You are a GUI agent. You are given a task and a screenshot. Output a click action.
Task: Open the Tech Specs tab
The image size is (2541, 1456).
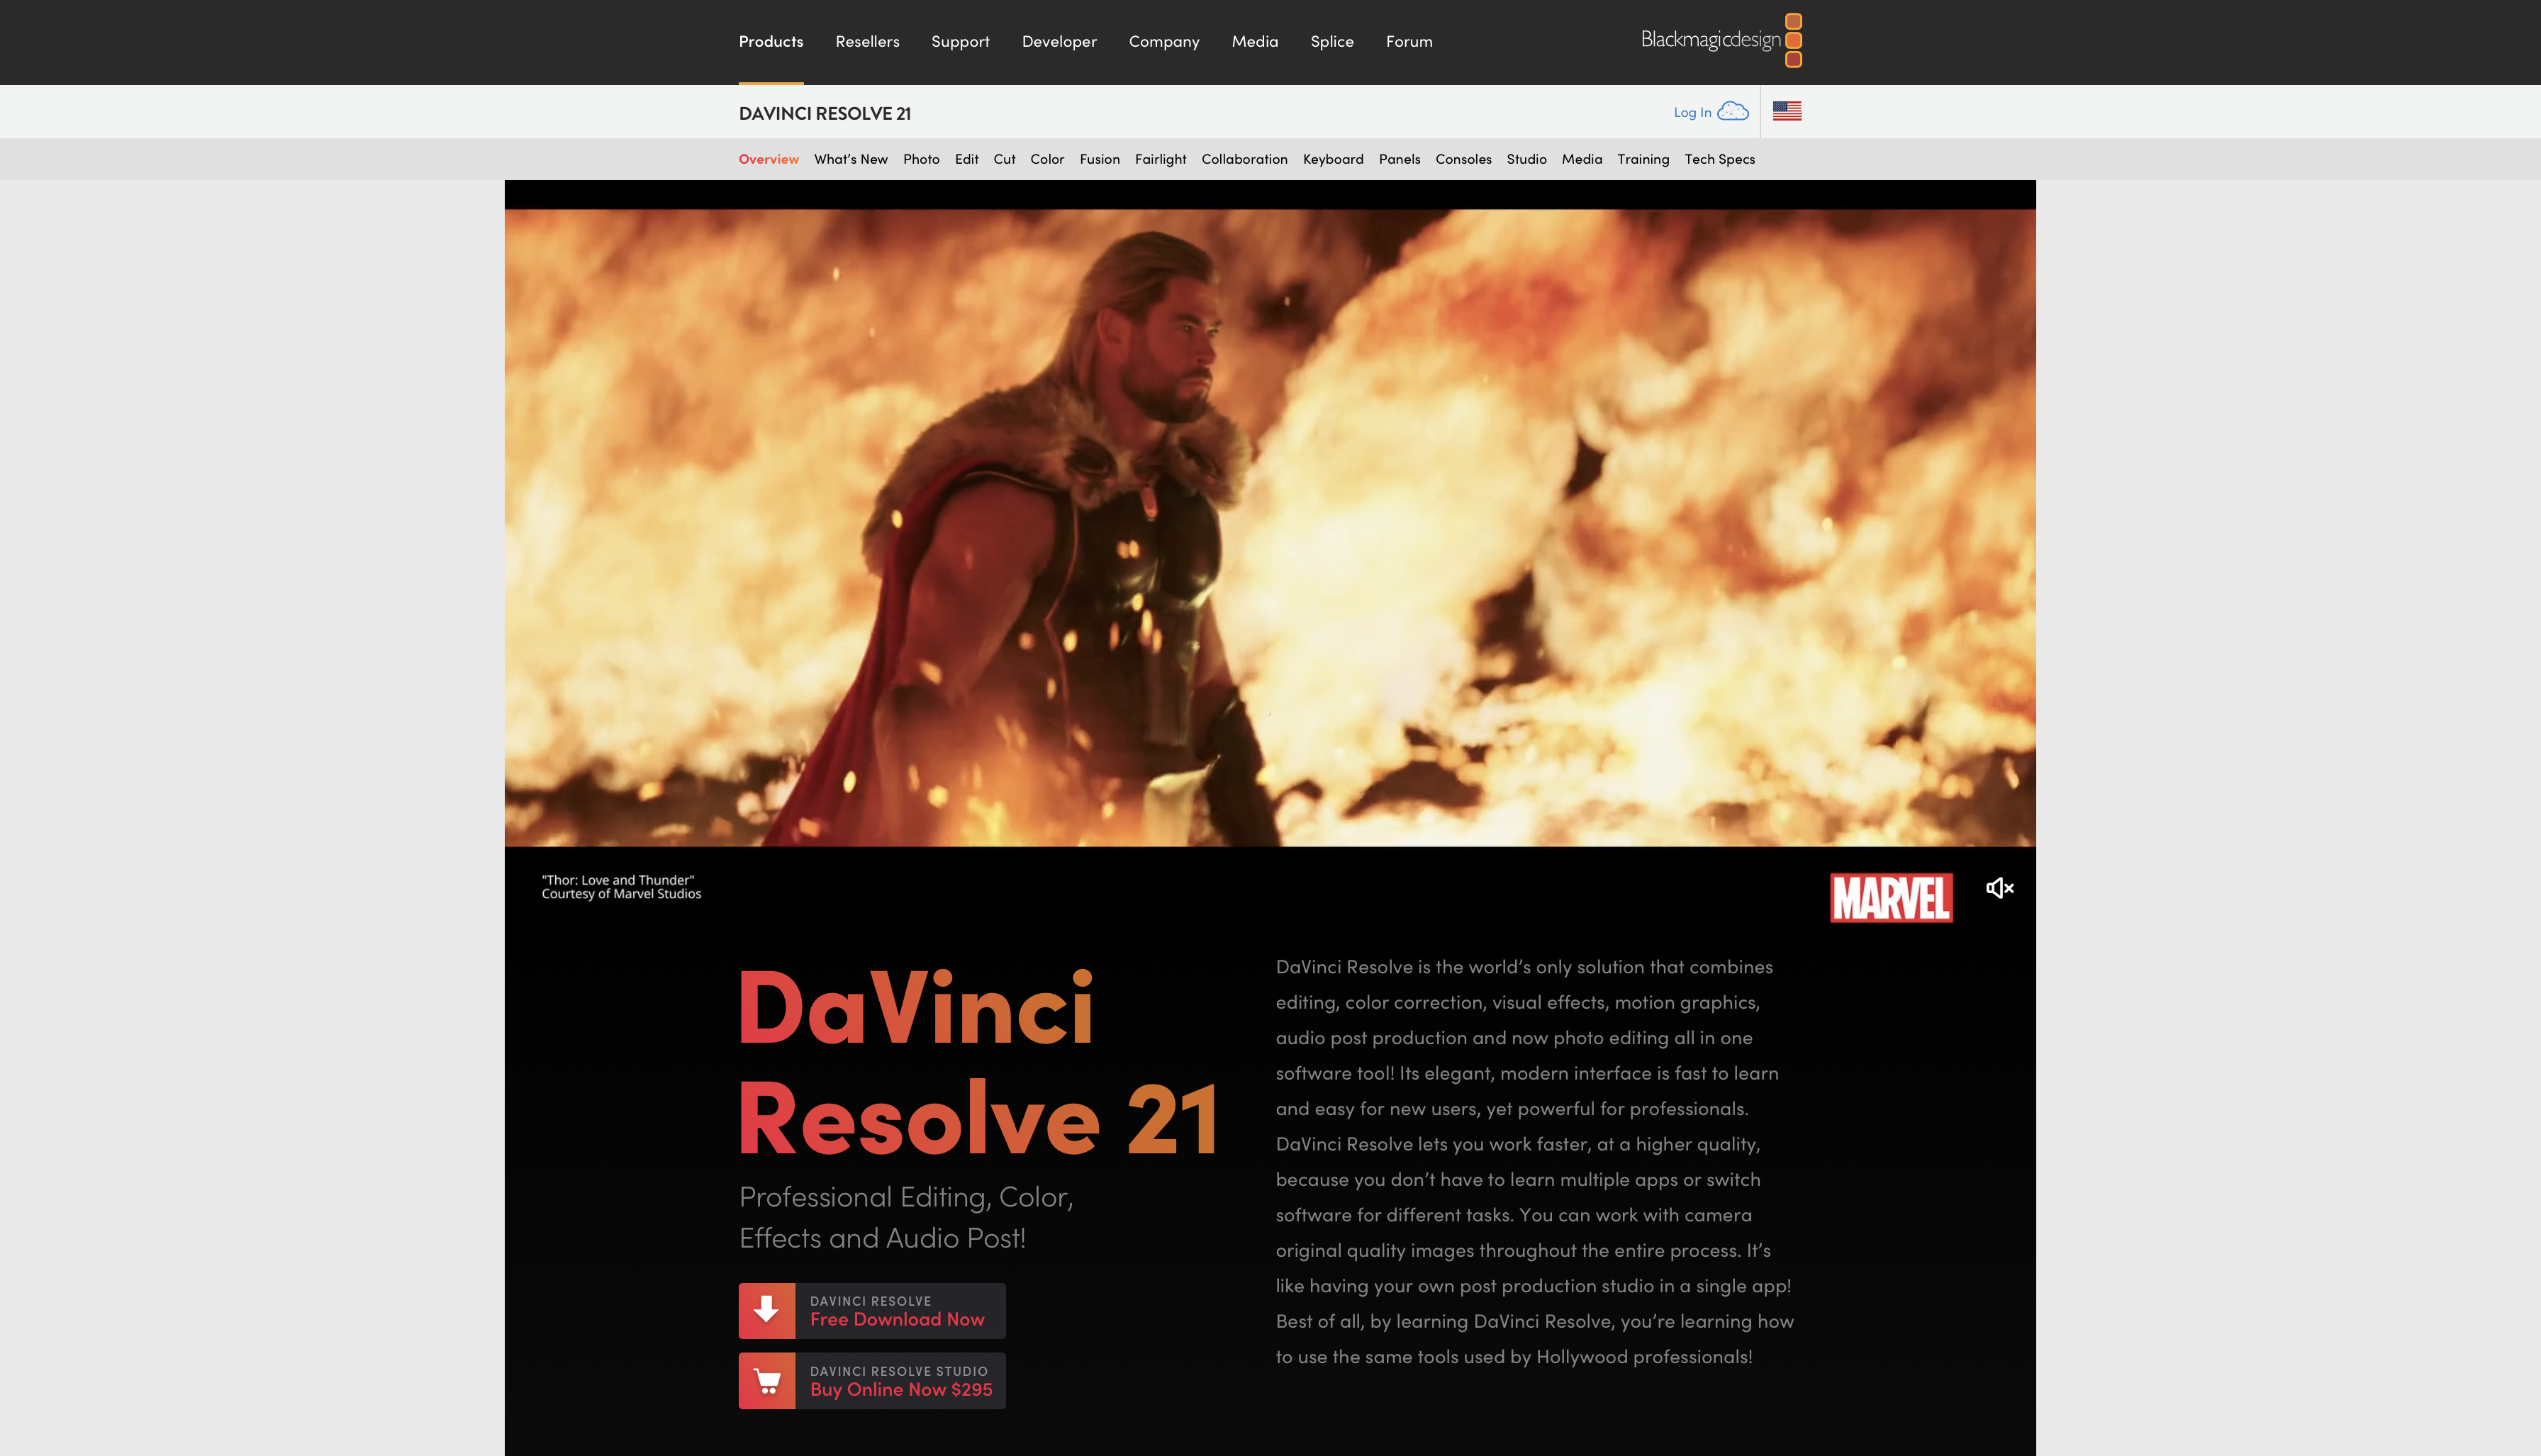coord(1720,159)
